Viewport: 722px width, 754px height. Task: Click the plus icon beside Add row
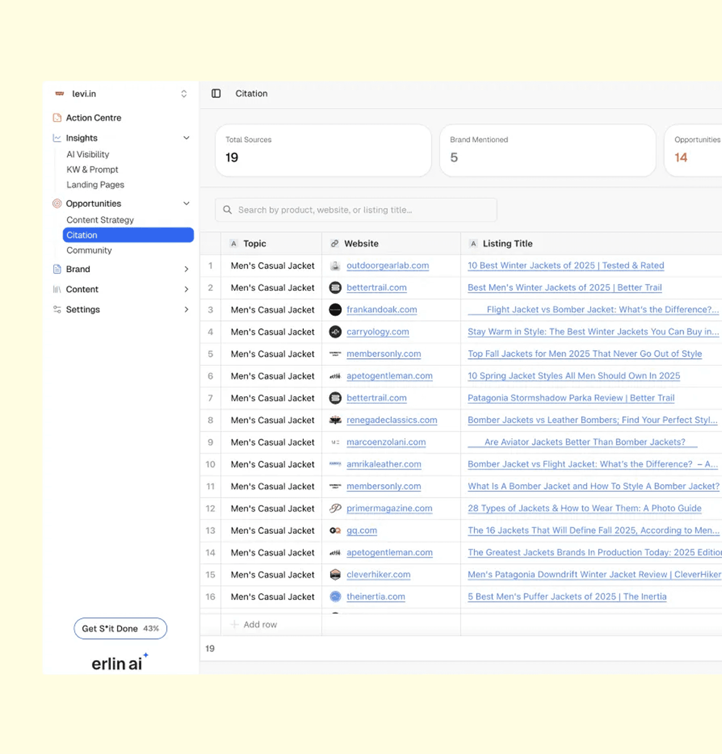coord(234,625)
